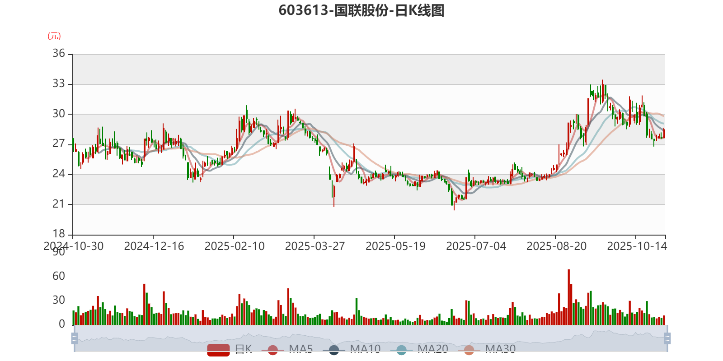This screenshot has width=723, height=361.
Task: Click the 2025-08-20 date label
Action: click(556, 246)
